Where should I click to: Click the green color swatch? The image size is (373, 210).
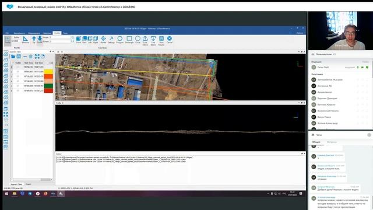(x=48, y=86)
